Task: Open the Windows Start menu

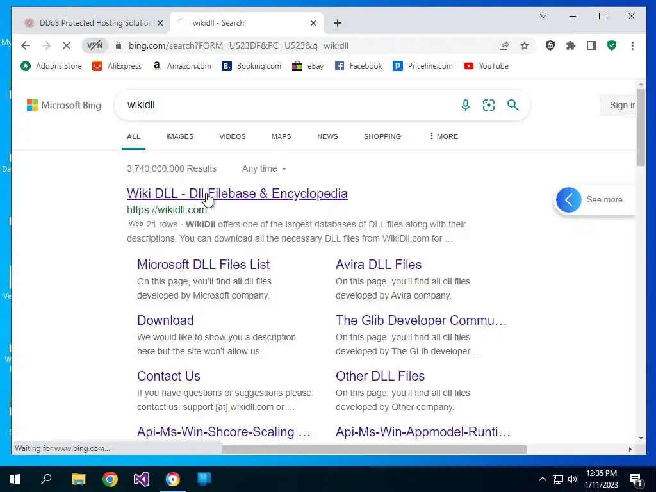Action: (15, 479)
